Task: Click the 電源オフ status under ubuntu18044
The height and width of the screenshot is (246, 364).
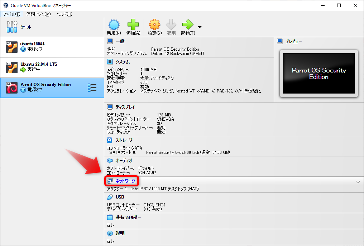Action: coord(35,49)
